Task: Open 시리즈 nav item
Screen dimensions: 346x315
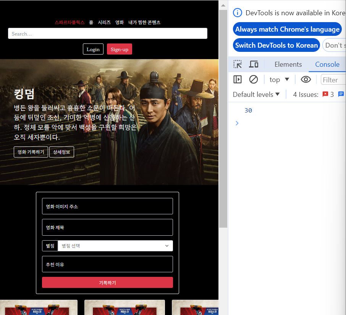Action: click(x=104, y=22)
